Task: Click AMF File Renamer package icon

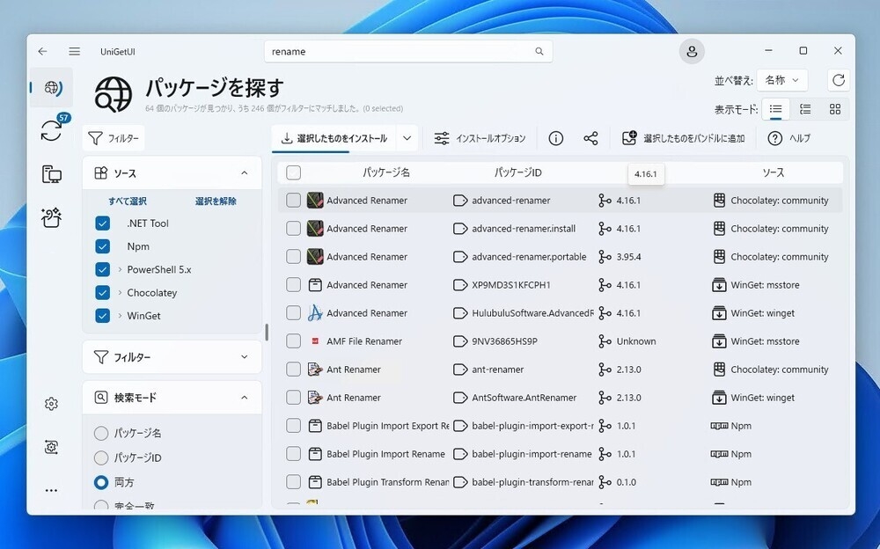Action: [315, 340]
